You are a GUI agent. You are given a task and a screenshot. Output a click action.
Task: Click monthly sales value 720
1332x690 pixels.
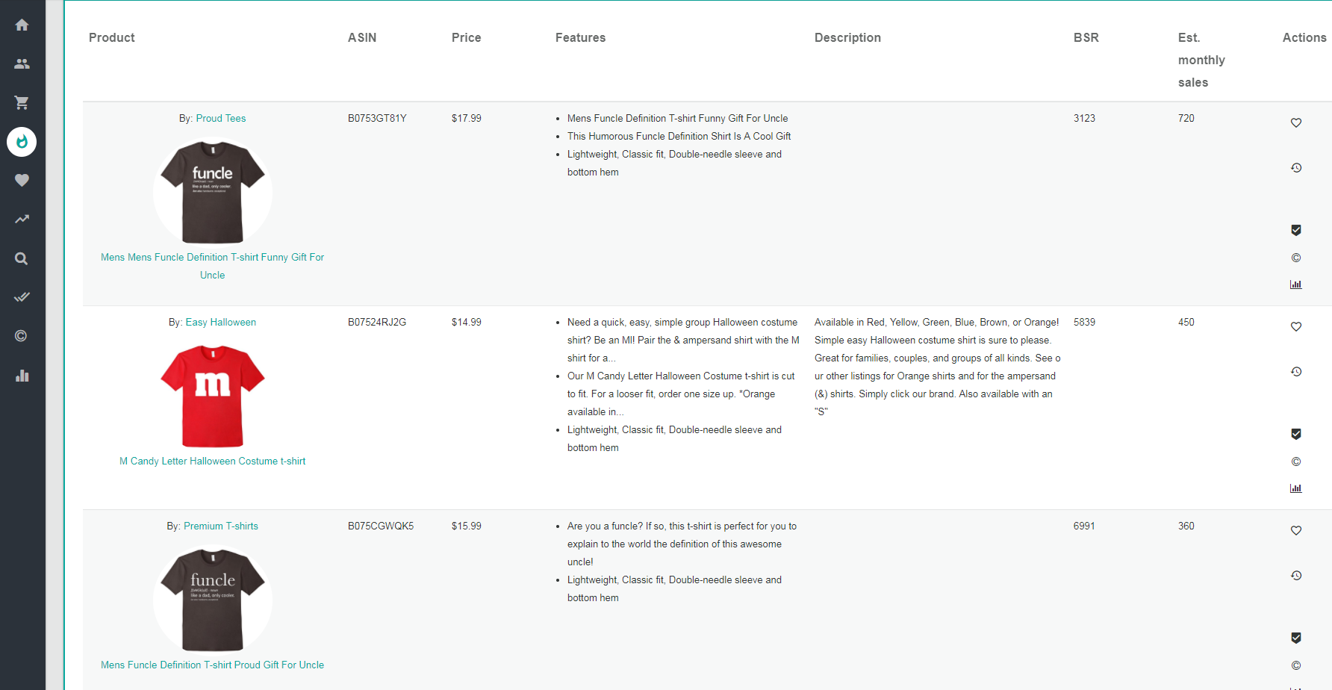[1186, 118]
